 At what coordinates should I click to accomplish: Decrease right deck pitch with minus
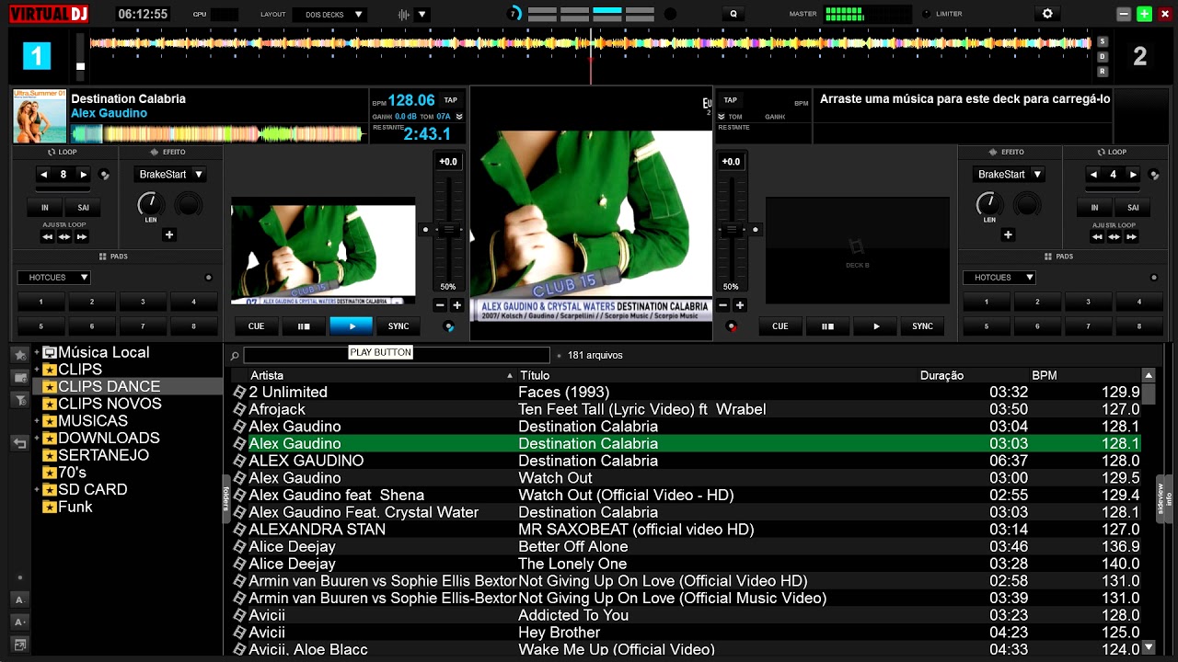point(722,305)
